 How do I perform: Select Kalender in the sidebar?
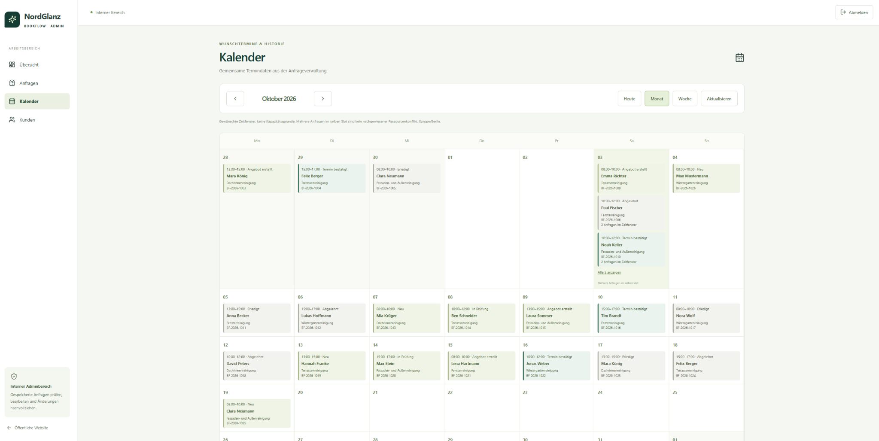tap(37, 101)
